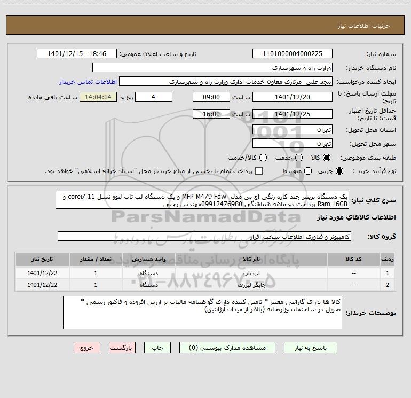Click the چاپگر لیزری item name cell

point(251,285)
